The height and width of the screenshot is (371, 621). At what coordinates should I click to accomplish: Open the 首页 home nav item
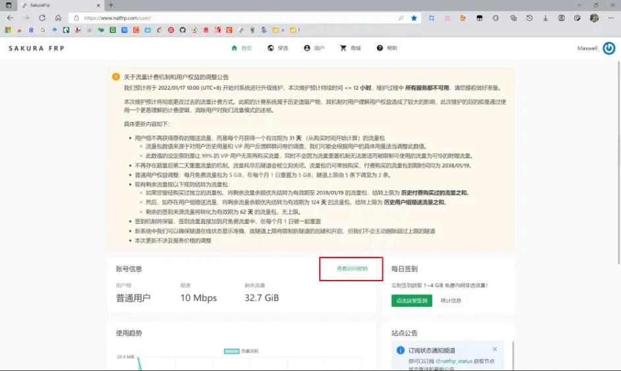click(x=241, y=48)
